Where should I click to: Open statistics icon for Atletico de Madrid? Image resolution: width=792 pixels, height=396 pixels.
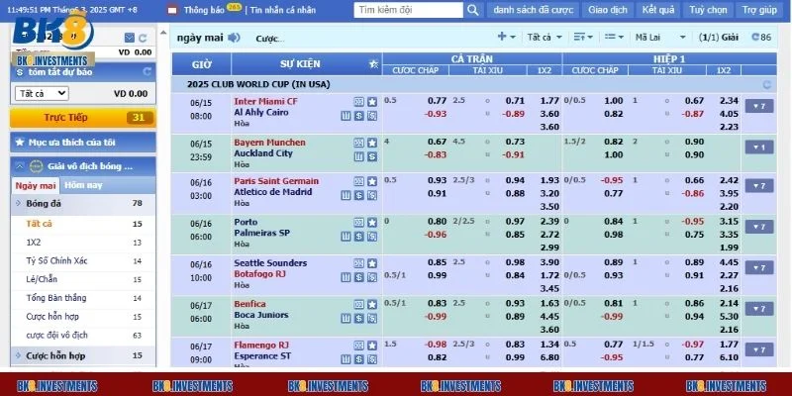346,195
